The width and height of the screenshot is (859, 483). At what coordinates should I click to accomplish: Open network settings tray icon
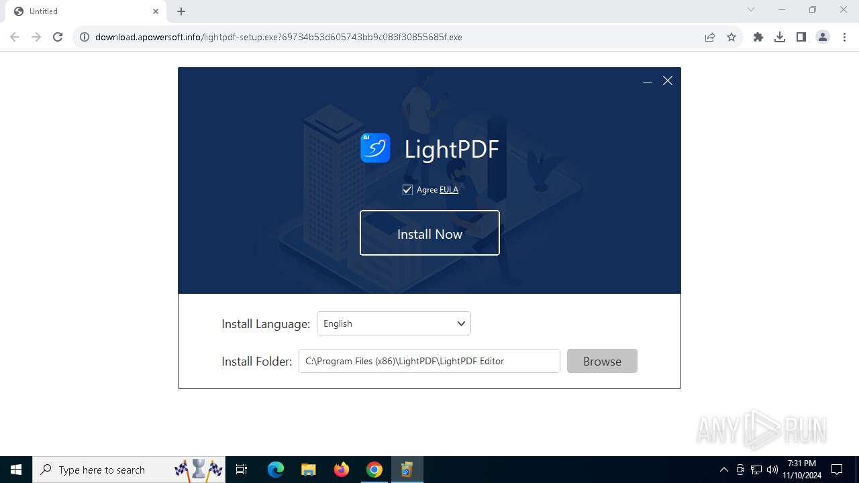pyautogui.click(x=756, y=470)
